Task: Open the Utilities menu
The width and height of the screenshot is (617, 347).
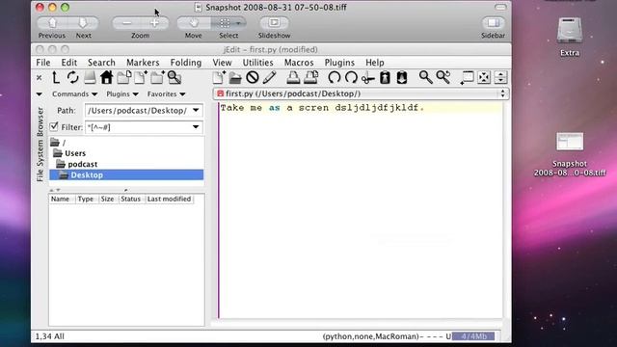Action: point(257,63)
